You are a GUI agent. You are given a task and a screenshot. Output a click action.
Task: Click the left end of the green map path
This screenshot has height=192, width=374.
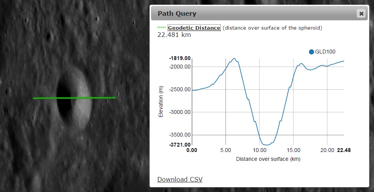pyautogui.click(x=34, y=98)
